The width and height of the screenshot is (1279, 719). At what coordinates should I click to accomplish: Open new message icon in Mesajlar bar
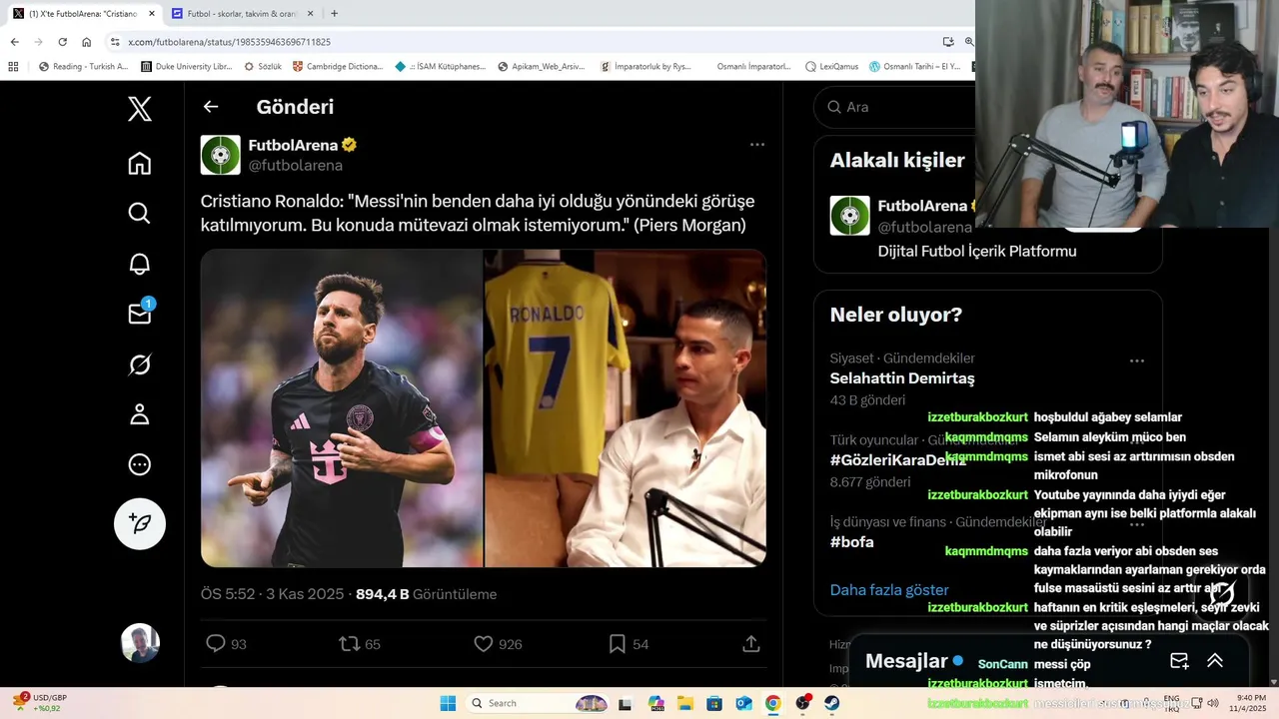pyautogui.click(x=1179, y=661)
